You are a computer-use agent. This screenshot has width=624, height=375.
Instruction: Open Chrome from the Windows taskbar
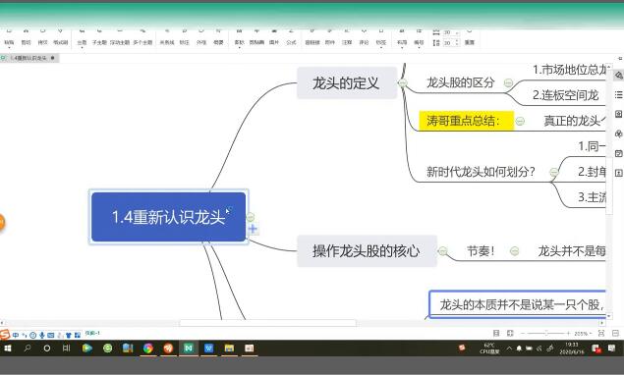[x=148, y=348]
